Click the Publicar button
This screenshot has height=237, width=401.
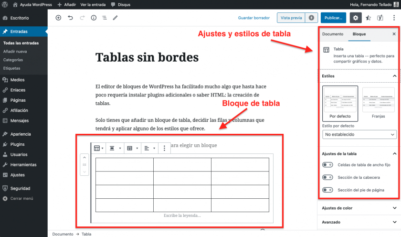coord(333,18)
